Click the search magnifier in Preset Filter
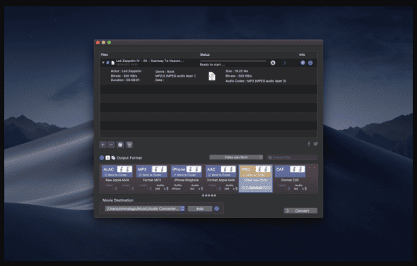 pos(270,157)
